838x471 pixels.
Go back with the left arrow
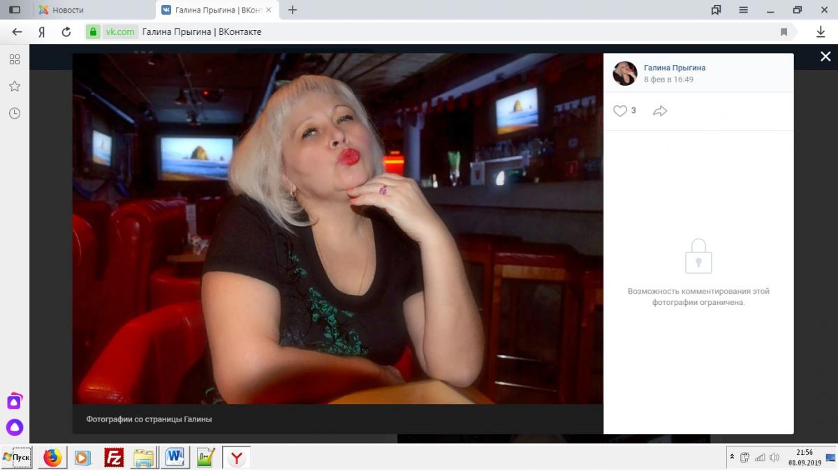[17, 32]
